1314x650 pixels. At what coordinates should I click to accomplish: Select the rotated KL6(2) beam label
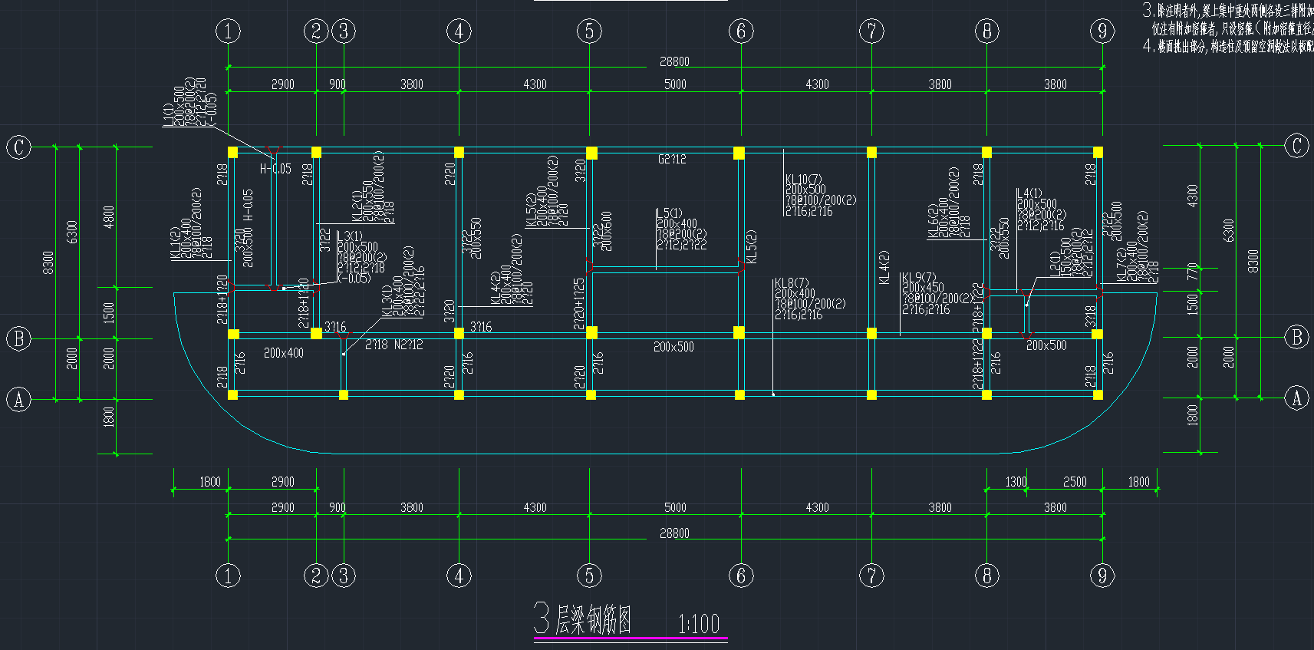(x=933, y=222)
